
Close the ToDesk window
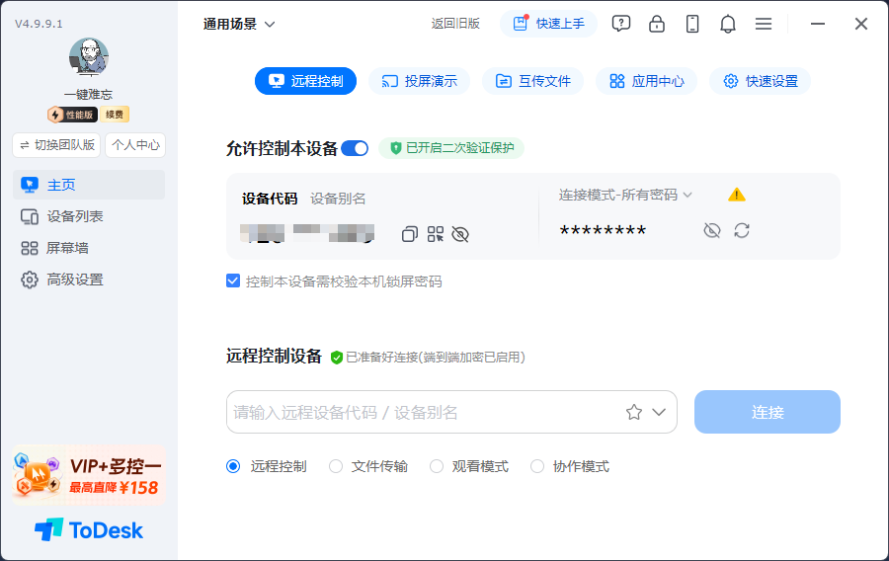click(x=861, y=24)
